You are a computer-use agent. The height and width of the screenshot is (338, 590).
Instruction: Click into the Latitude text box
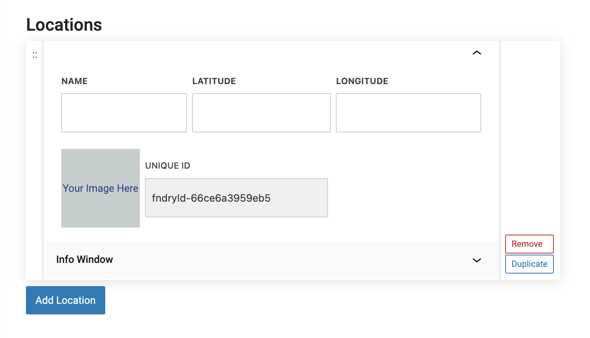(261, 113)
